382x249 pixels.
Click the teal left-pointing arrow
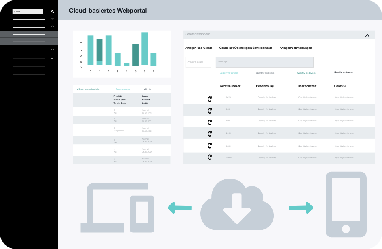(179, 208)
